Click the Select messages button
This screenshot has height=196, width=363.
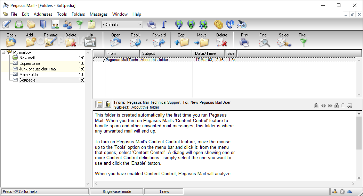click(x=284, y=40)
